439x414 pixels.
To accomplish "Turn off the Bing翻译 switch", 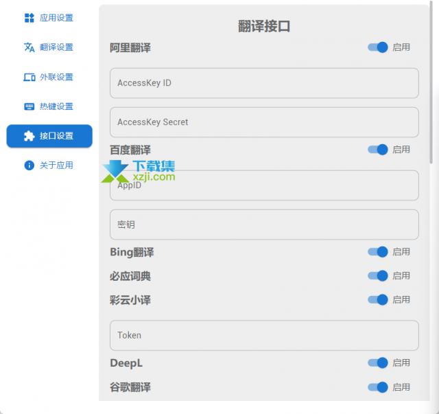I will [x=378, y=252].
